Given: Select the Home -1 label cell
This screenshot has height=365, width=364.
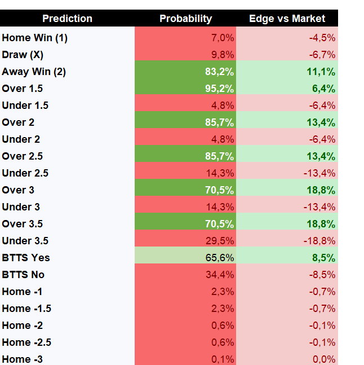Looking at the screenshot, I should tap(67, 292).
